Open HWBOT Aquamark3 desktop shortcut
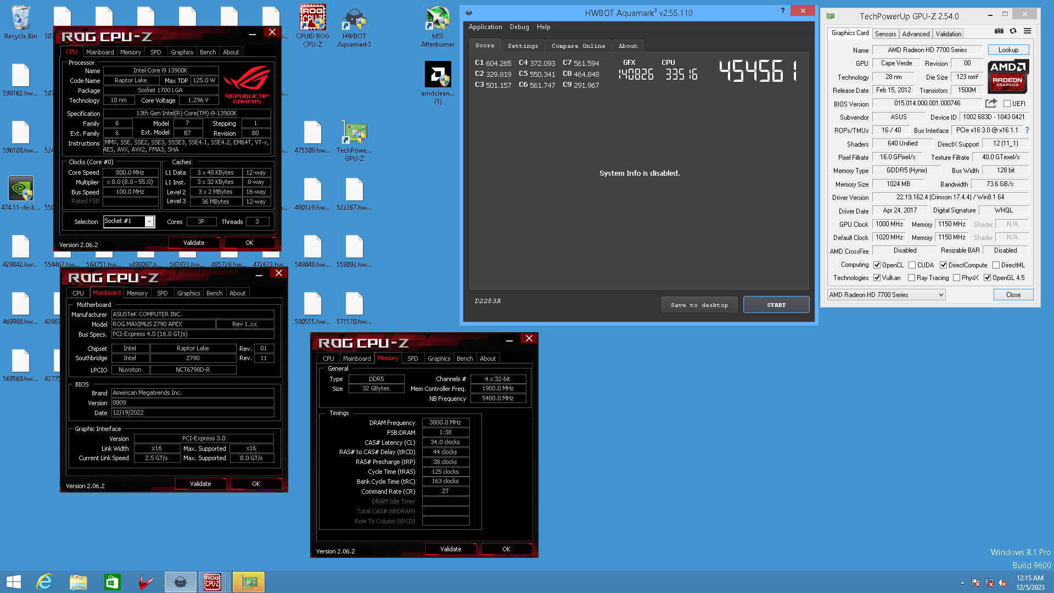The height and width of the screenshot is (593, 1054). [x=354, y=26]
